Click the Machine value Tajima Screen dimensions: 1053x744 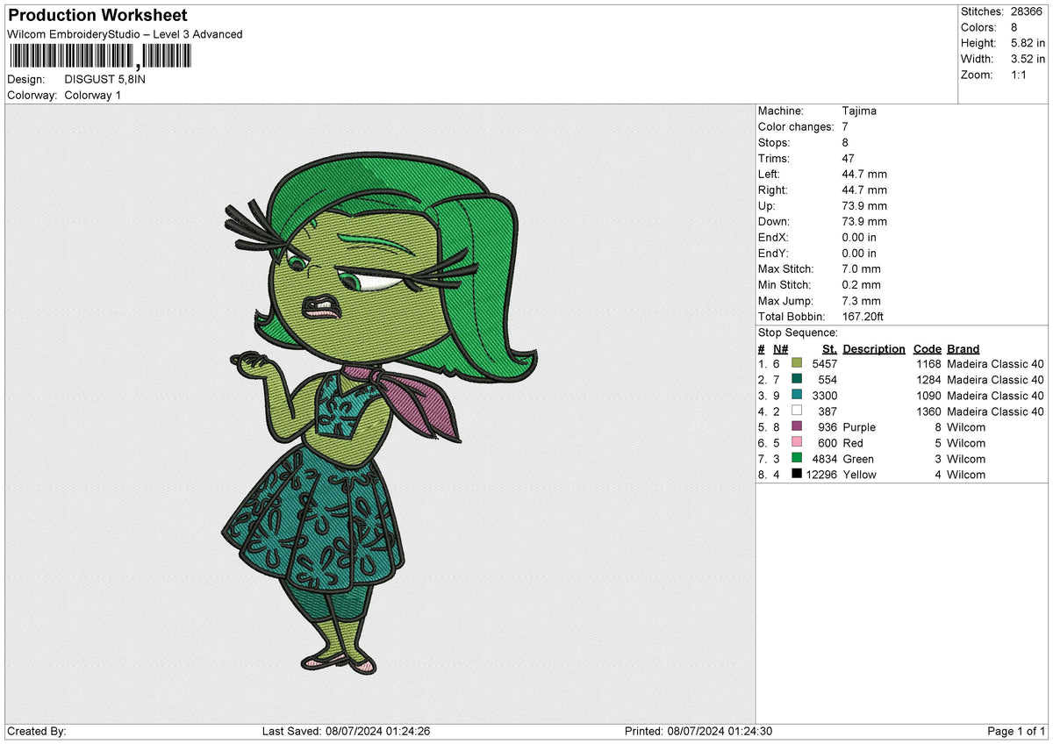(x=858, y=111)
